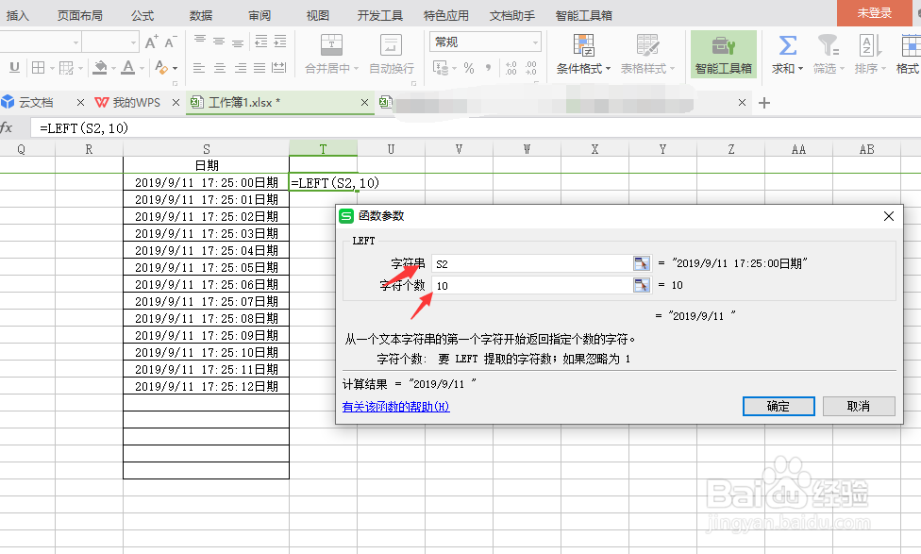921x554 pixels.
Task: Align text to bottom
Action: [x=238, y=42]
